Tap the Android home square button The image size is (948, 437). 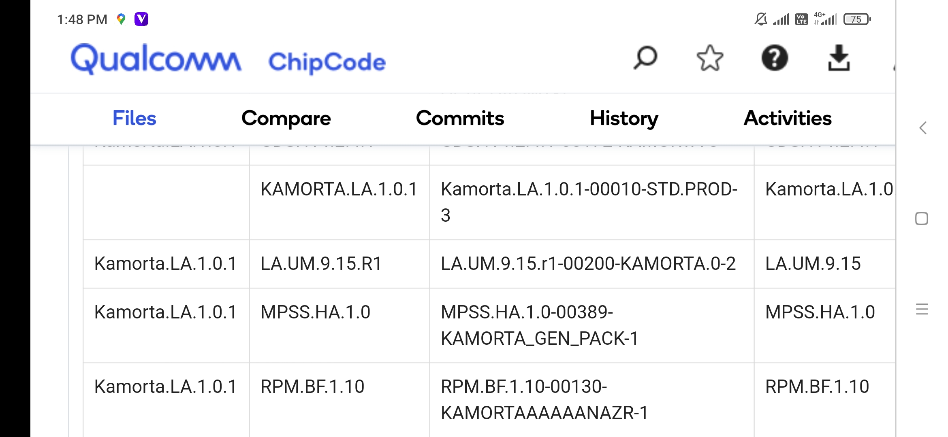pyautogui.click(x=922, y=218)
